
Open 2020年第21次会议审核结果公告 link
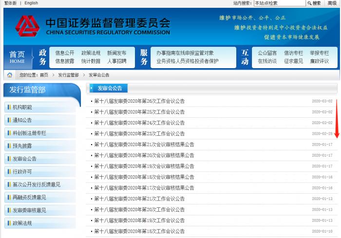pos(144,145)
